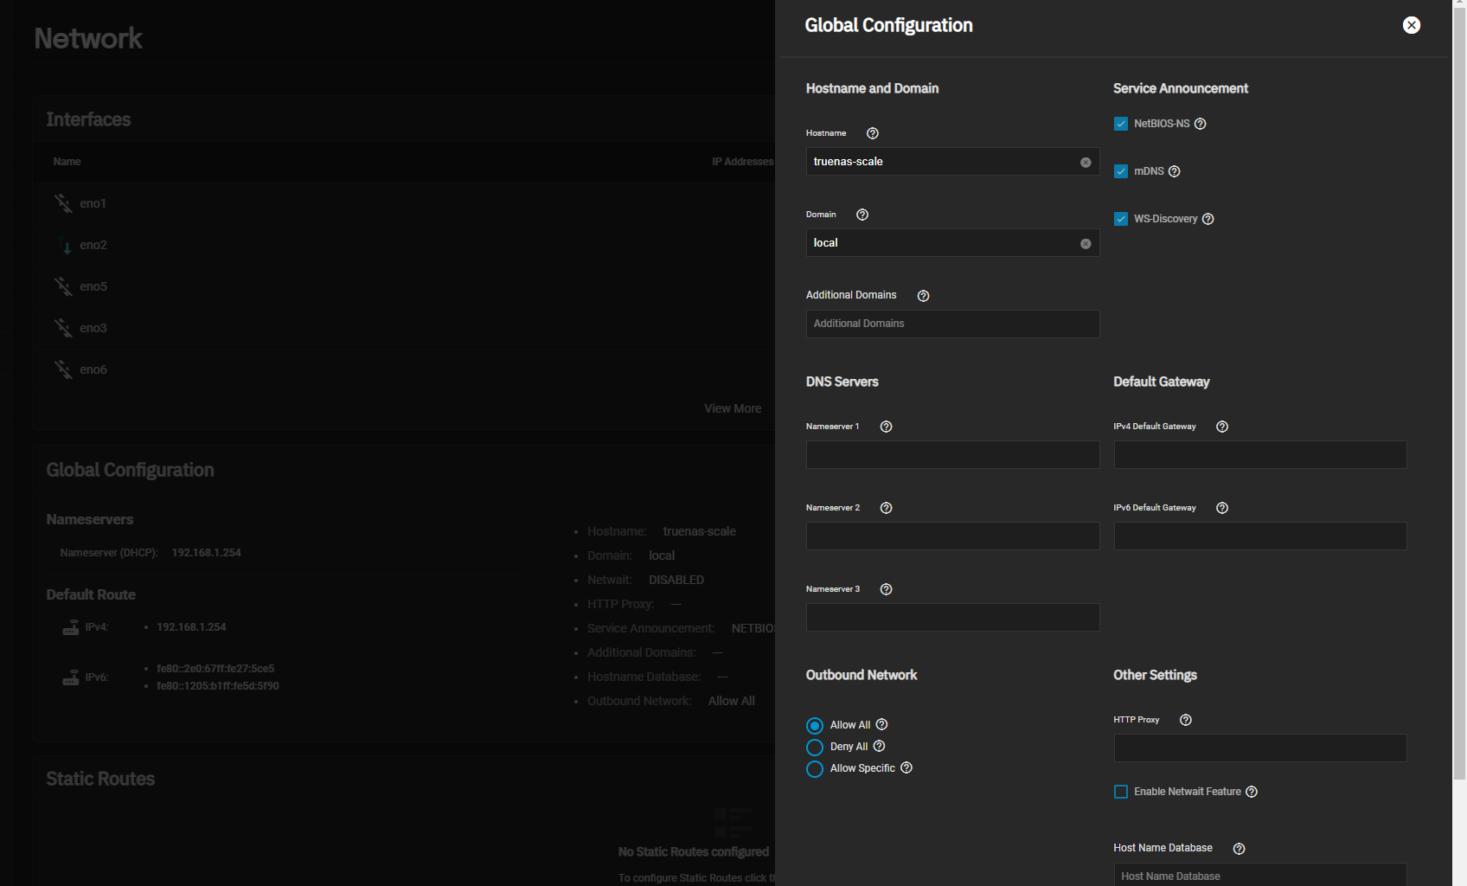Screen dimensions: 1467x886
Task: Focus the Additional Domains input
Action: click(x=952, y=324)
